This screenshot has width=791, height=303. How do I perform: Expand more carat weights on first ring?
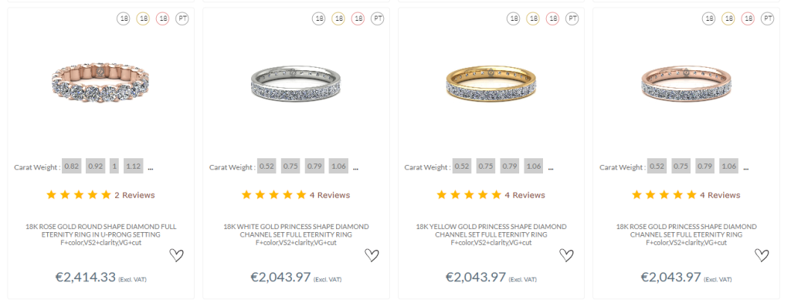[x=151, y=168]
